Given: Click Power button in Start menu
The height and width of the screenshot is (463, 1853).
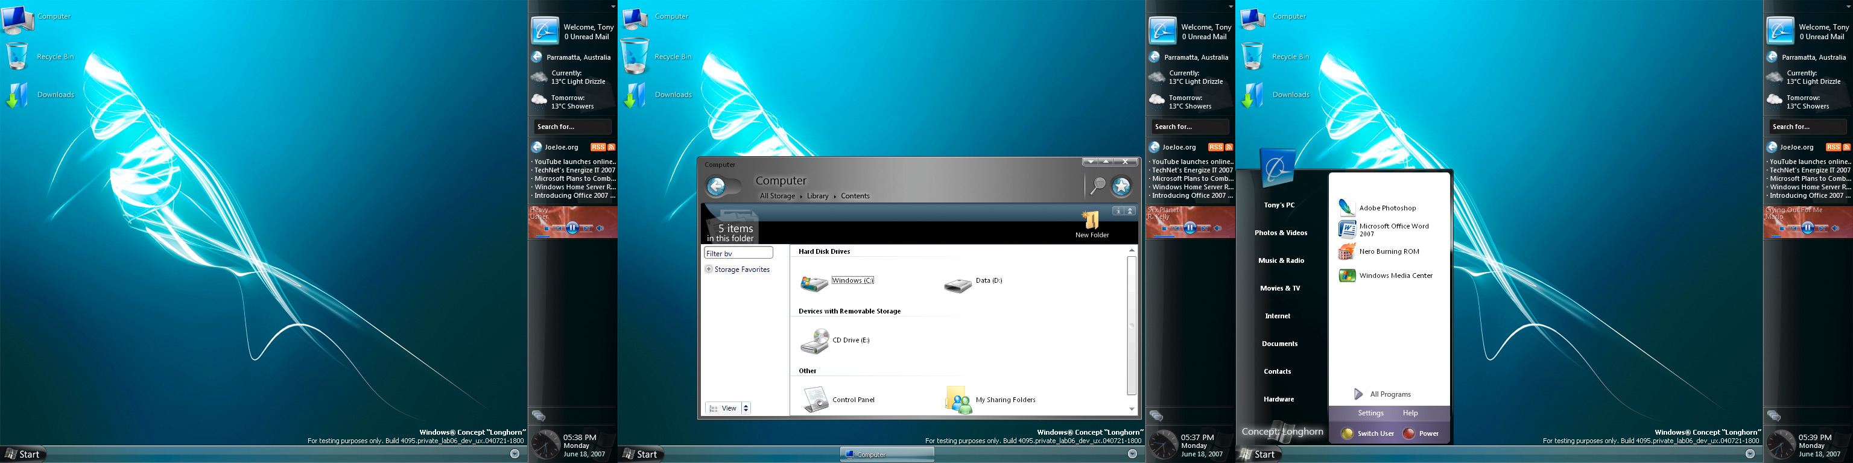Looking at the screenshot, I should click(x=1421, y=433).
